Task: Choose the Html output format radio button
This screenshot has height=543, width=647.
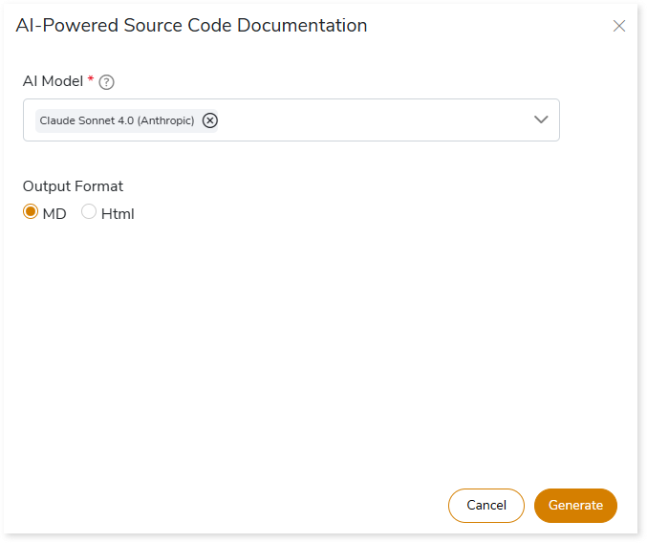Action: (x=89, y=212)
